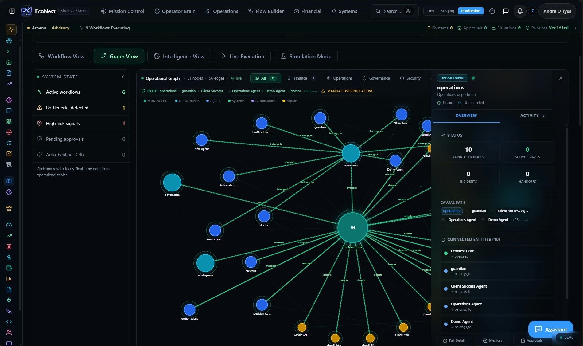Focus the Bottlenecks detected row
Viewport: 583px width, 346px height.
pos(81,108)
